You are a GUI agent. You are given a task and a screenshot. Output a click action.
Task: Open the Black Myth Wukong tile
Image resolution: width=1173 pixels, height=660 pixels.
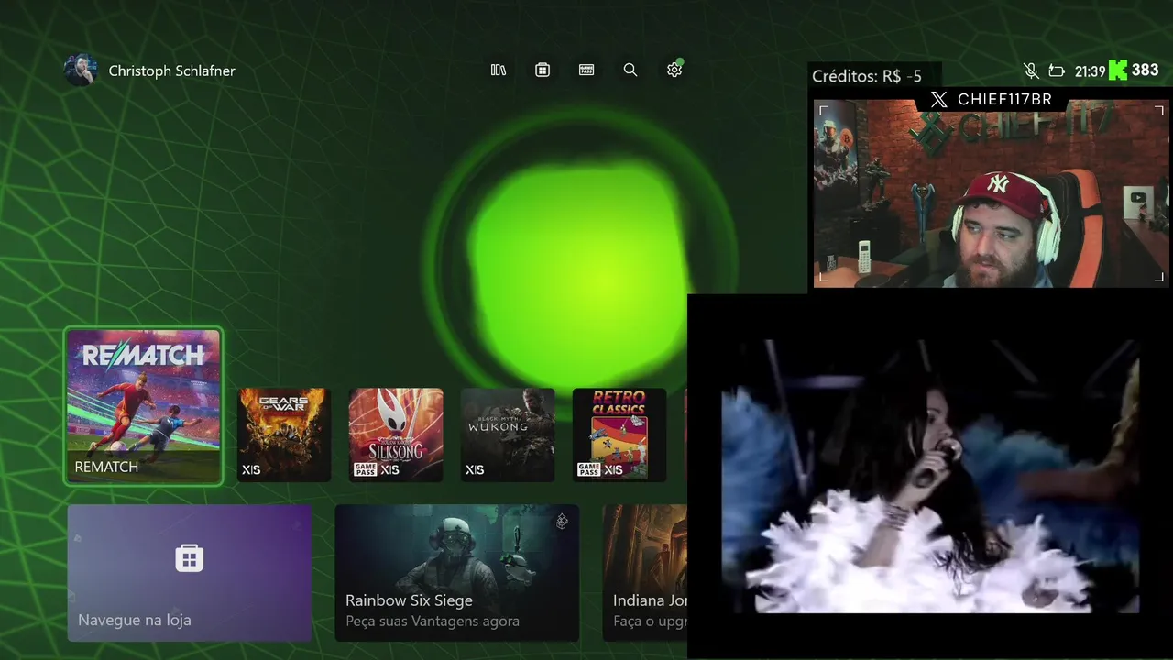pos(508,434)
